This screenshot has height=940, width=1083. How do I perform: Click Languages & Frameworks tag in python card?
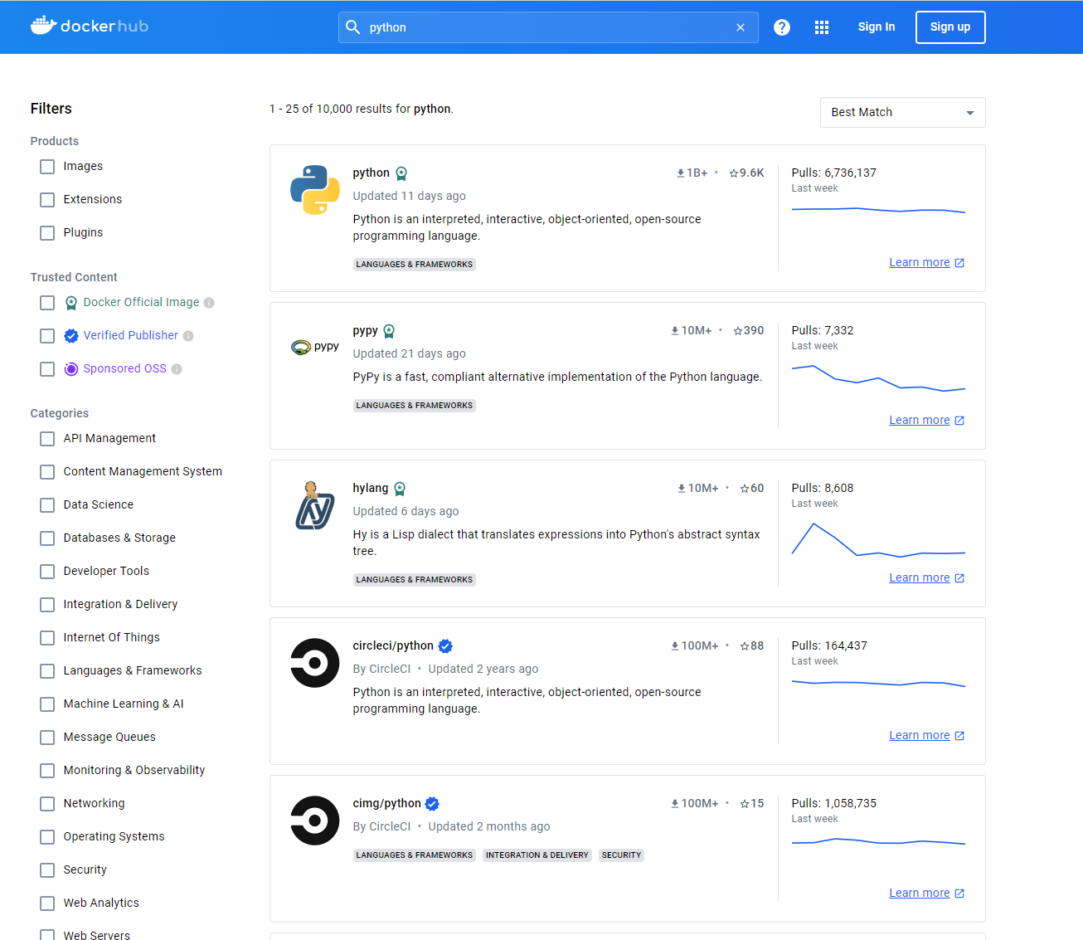(x=415, y=265)
